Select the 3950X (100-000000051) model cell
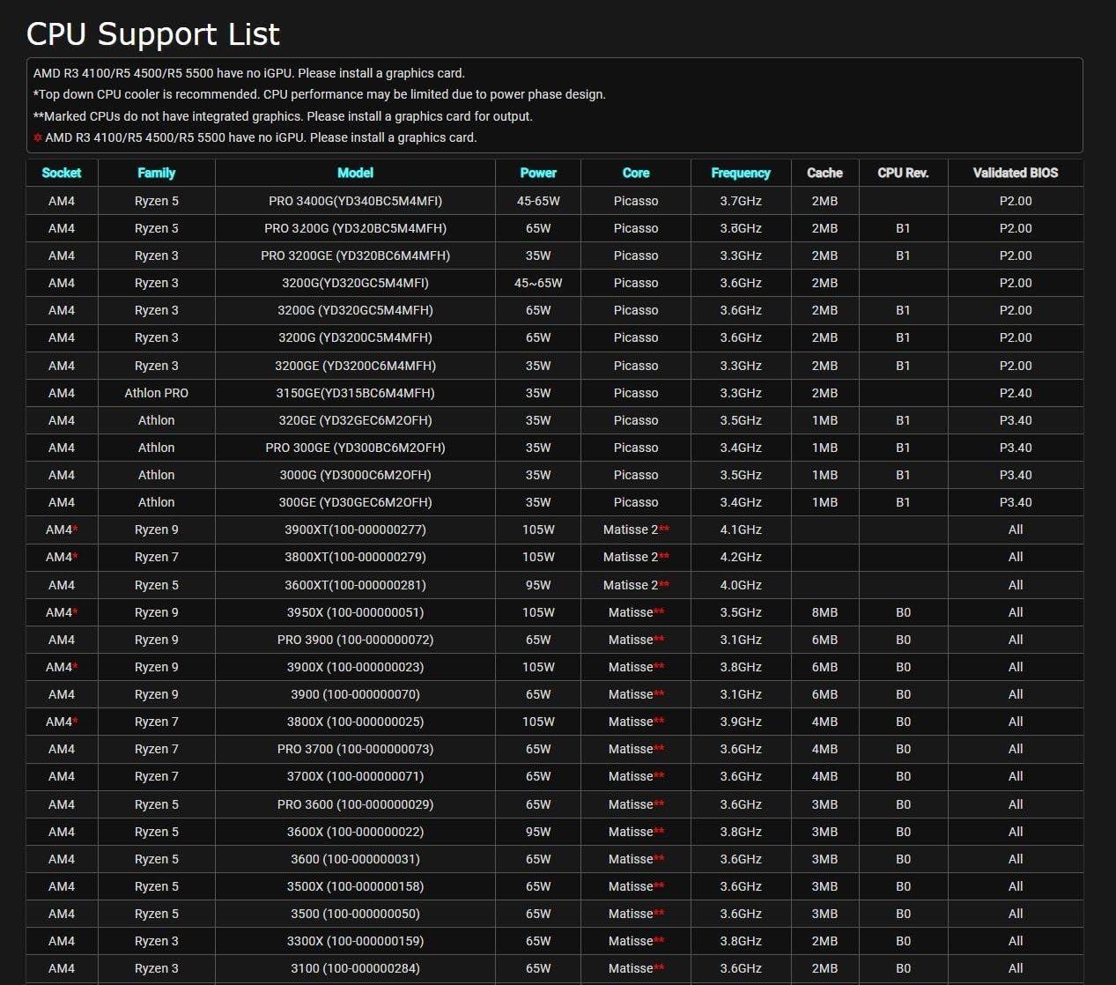 (x=355, y=612)
